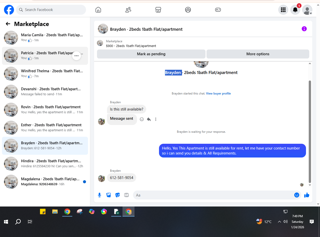Open Hindira conversation
Image resolution: width=320 pixels, height=237 pixels.
click(x=45, y=164)
